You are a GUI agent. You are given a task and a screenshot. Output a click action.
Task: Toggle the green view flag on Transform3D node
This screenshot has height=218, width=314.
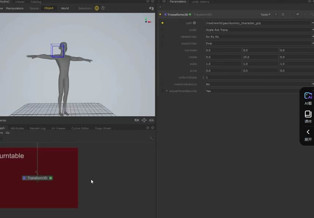tap(51, 178)
